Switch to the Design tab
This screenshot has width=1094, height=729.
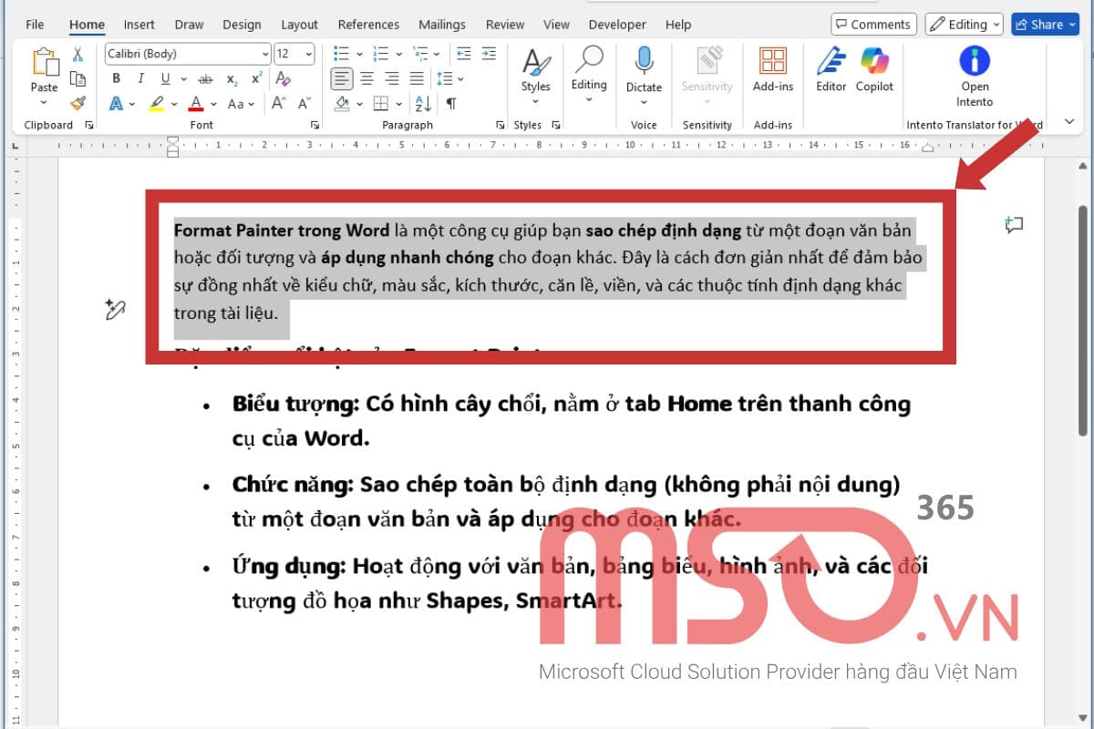pyautogui.click(x=242, y=25)
